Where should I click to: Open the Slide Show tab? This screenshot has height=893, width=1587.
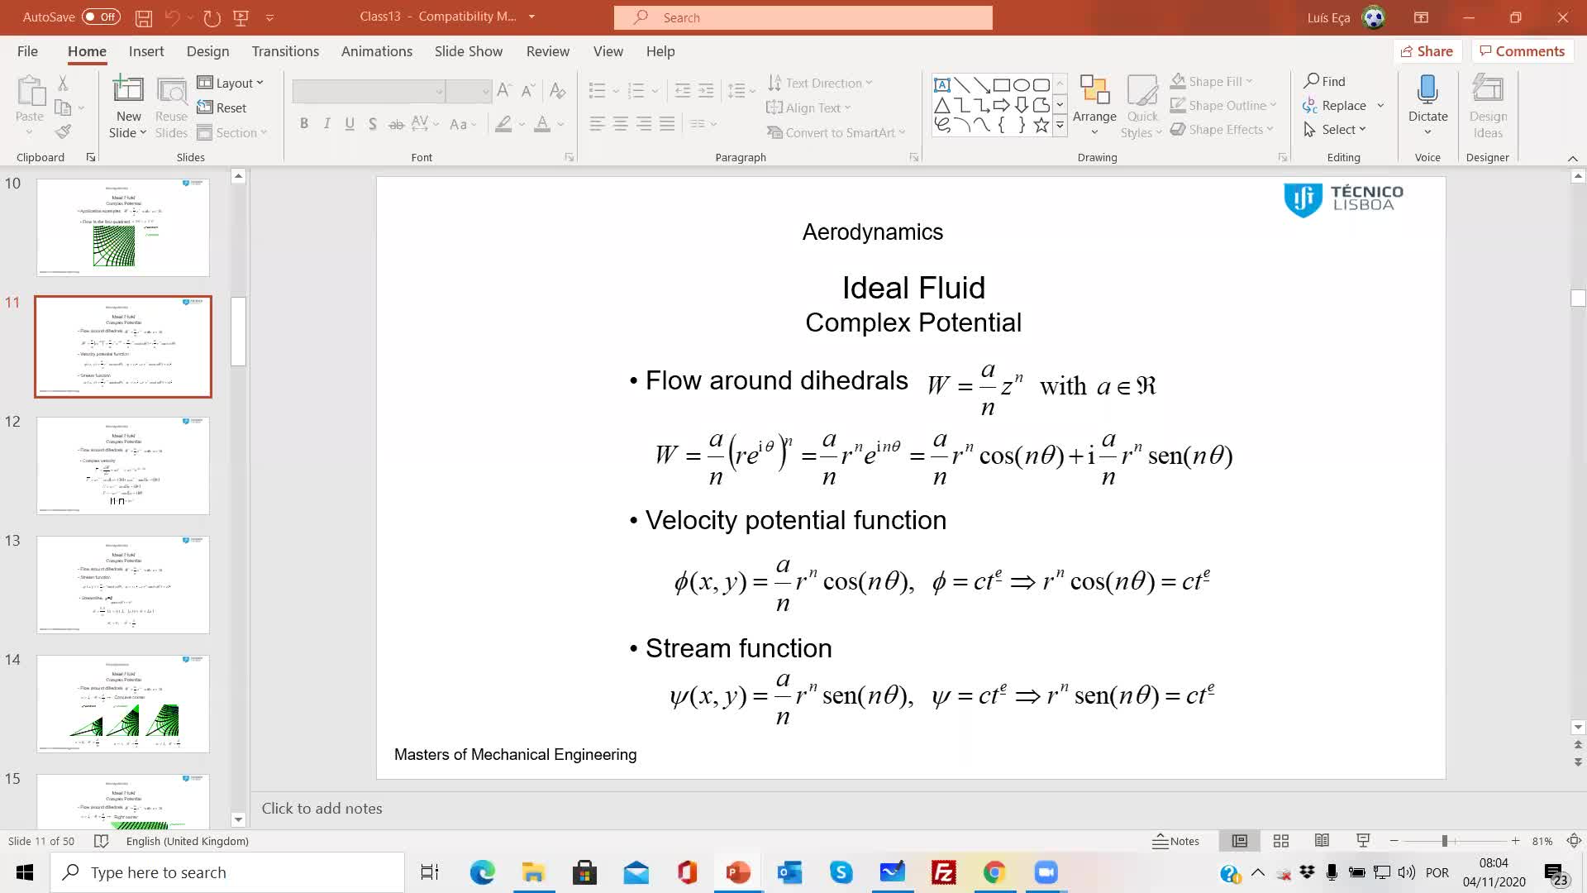[468, 51]
